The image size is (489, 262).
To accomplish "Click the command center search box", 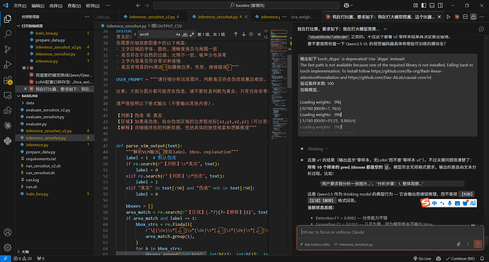I will click(x=247, y=5).
